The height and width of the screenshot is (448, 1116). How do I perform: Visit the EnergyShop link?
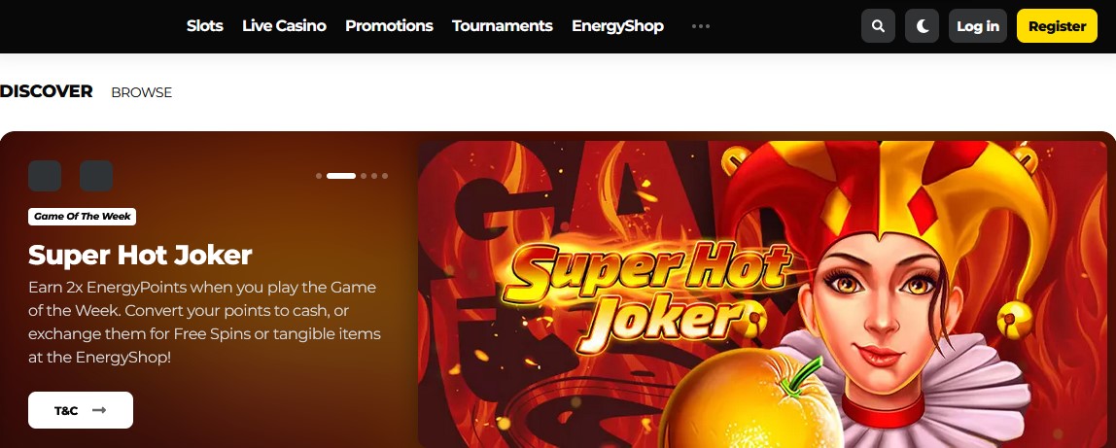[x=618, y=26]
